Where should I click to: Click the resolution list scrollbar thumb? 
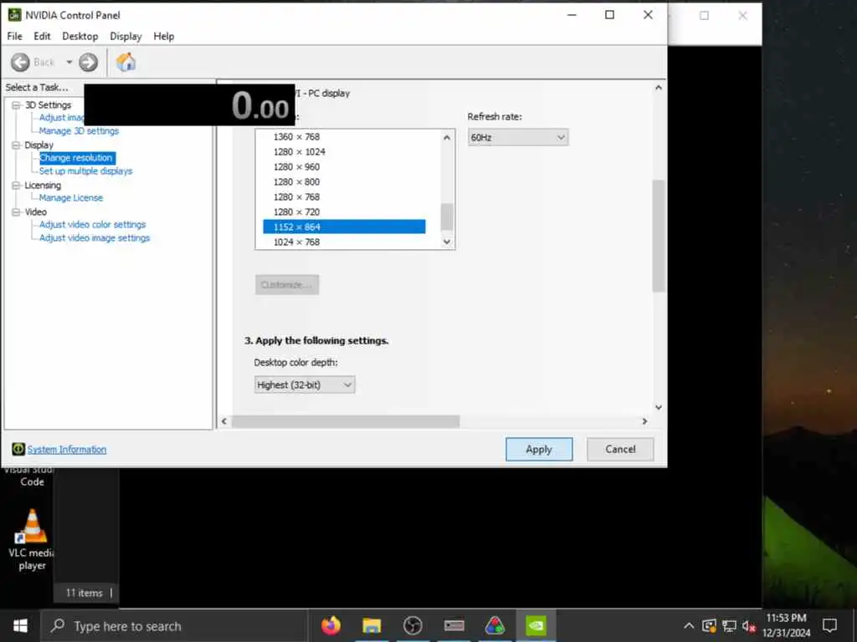click(x=447, y=217)
